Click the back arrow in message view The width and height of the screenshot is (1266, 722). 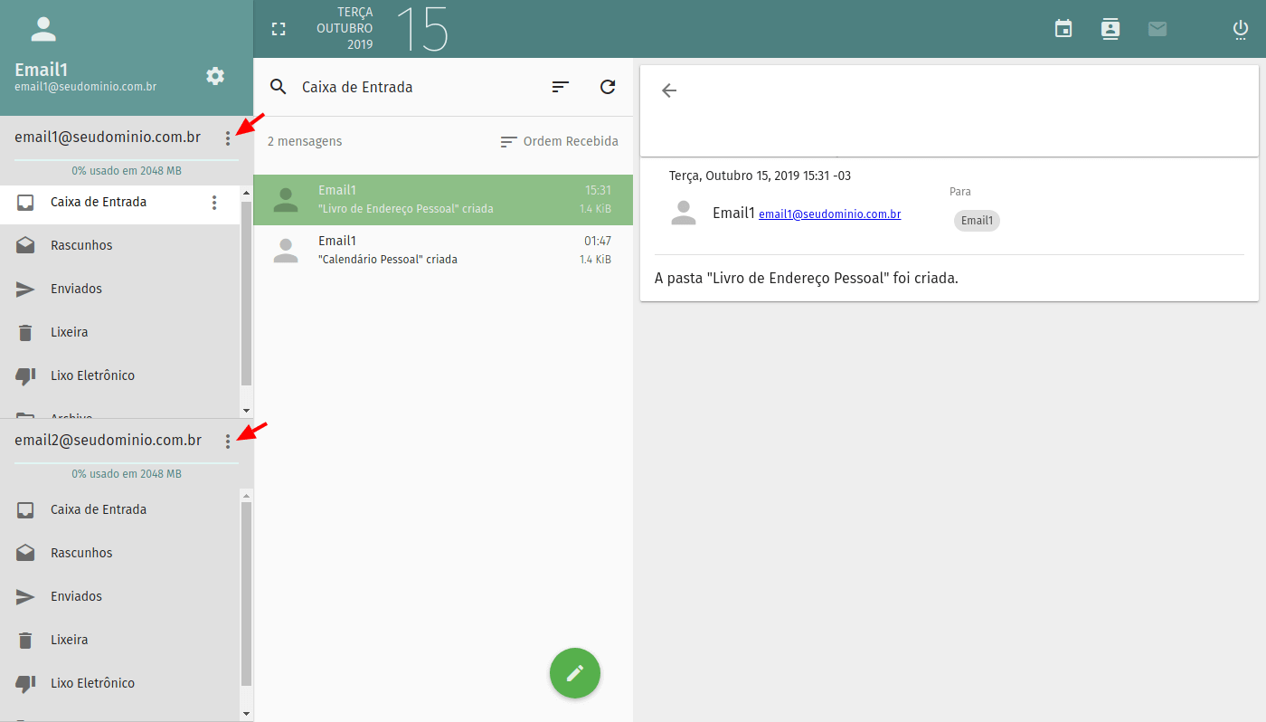coord(669,90)
